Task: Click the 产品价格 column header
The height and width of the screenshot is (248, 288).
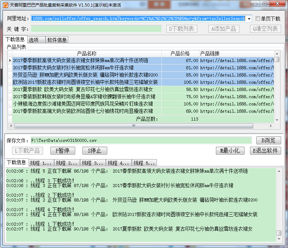Action: click(180, 54)
